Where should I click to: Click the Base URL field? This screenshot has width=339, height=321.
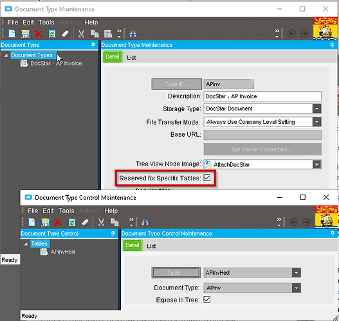point(262,135)
